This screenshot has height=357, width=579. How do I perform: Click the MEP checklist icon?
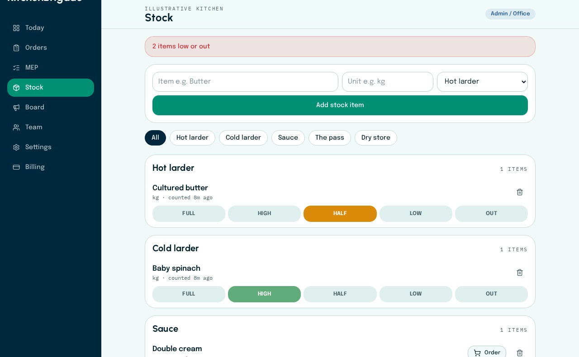click(16, 68)
